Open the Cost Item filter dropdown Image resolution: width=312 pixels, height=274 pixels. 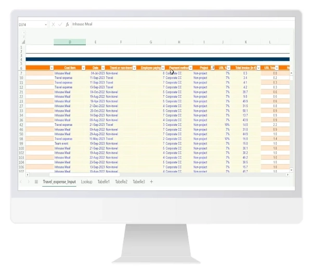[83, 68]
